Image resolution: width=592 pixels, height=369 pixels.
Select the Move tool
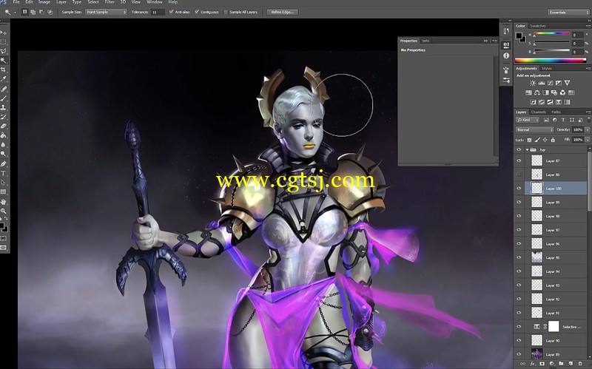(x=4, y=33)
